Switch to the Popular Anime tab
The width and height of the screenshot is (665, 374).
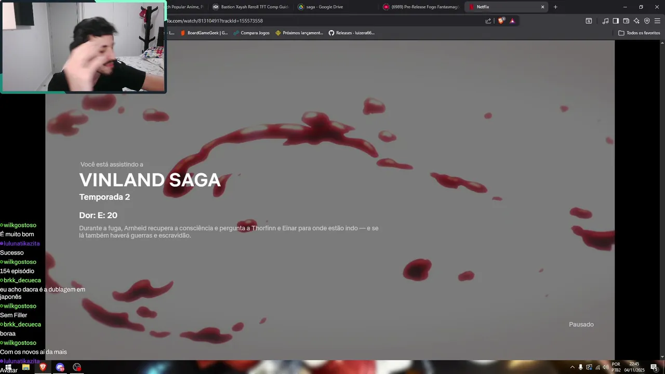186,7
